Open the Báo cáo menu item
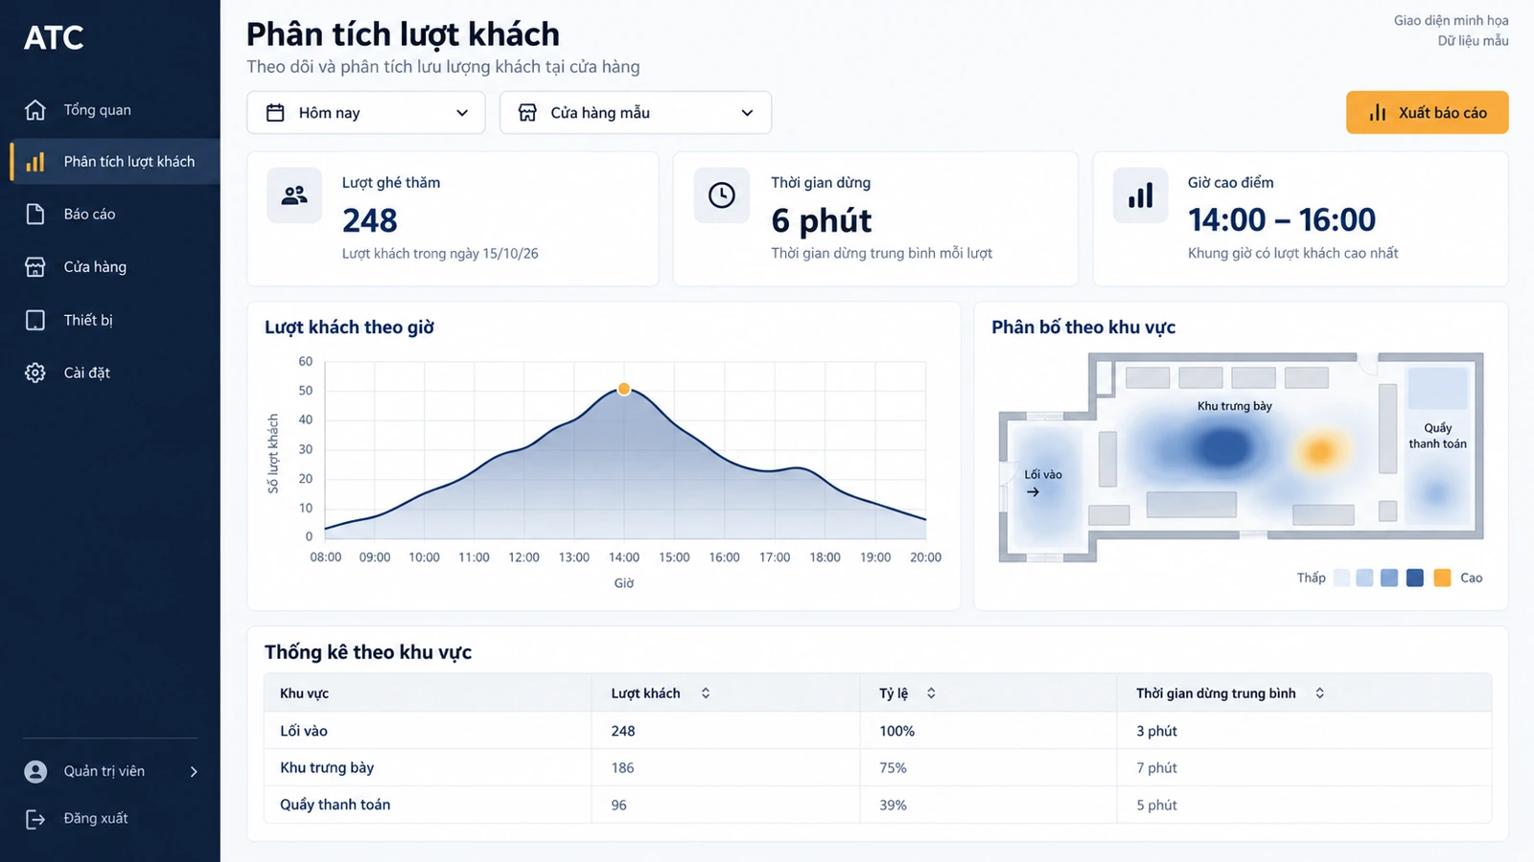1534x862 pixels. tap(110, 215)
